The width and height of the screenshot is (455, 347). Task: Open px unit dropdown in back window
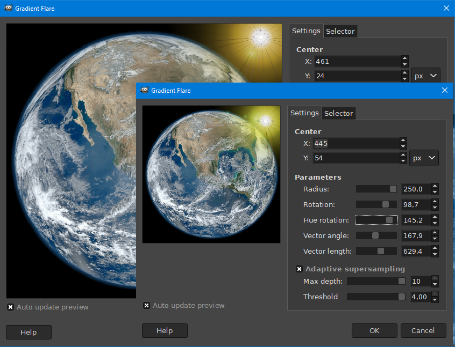(425, 76)
